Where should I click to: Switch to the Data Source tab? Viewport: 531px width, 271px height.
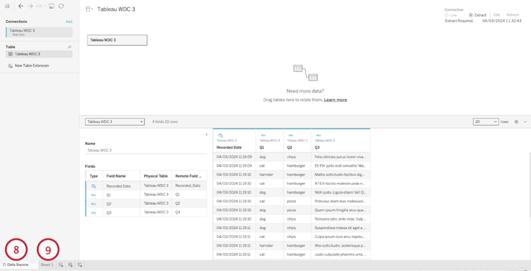[x=18, y=265]
